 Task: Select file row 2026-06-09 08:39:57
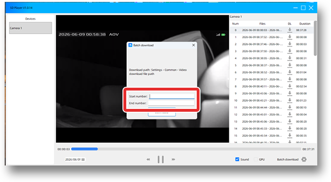271,79
